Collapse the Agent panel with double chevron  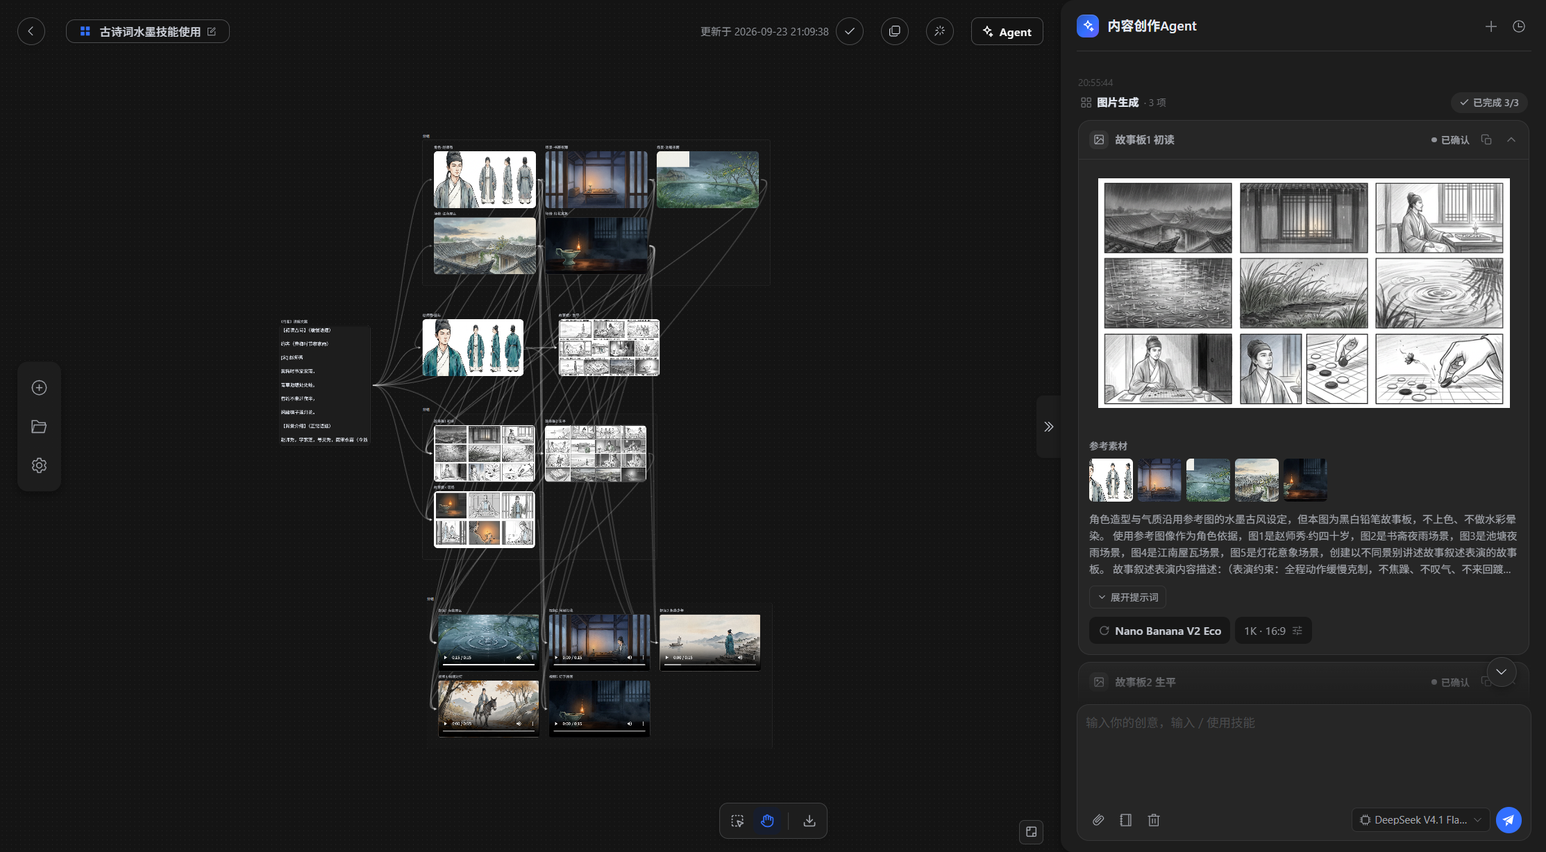[x=1048, y=427]
